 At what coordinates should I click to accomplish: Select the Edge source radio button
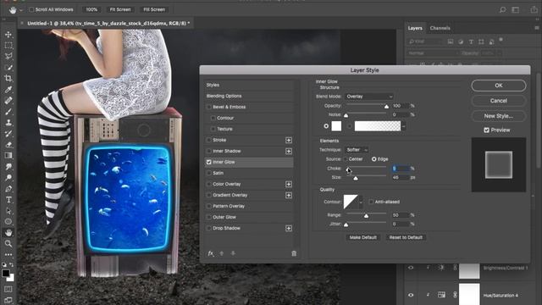(373, 159)
